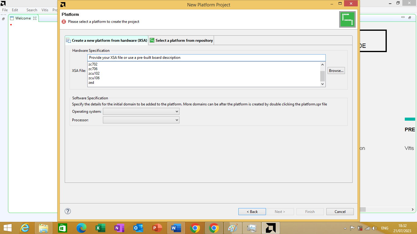Open Action Center flag in tray
The image size is (417, 234).
click(352, 228)
